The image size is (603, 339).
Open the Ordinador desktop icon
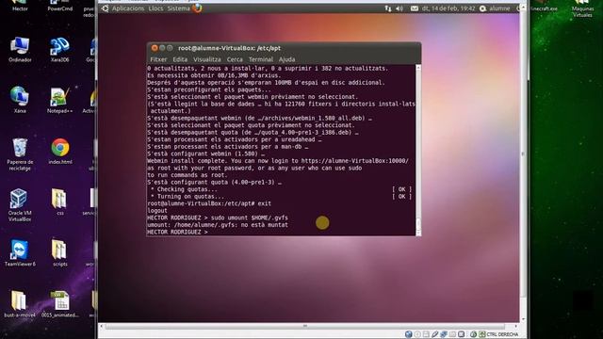[x=20, y=49]
